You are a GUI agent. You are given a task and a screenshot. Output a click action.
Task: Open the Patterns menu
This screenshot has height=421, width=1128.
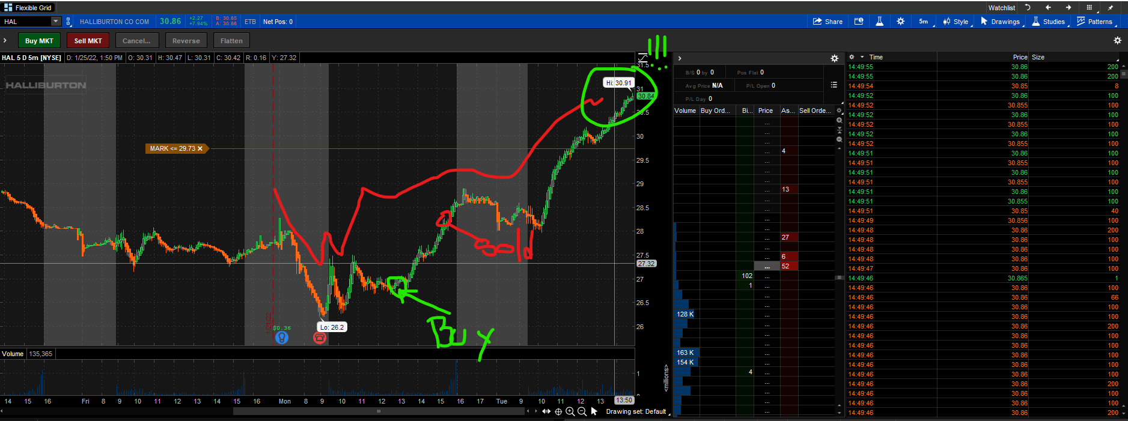coord(1094,22)
